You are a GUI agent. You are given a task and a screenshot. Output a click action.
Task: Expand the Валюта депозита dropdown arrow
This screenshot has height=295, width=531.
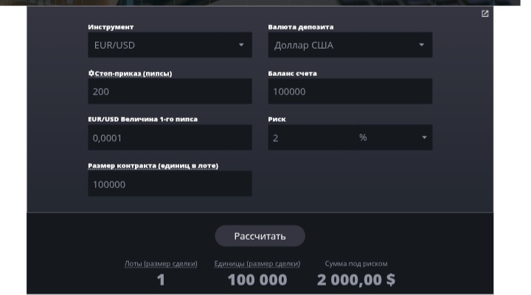point(421,45)
